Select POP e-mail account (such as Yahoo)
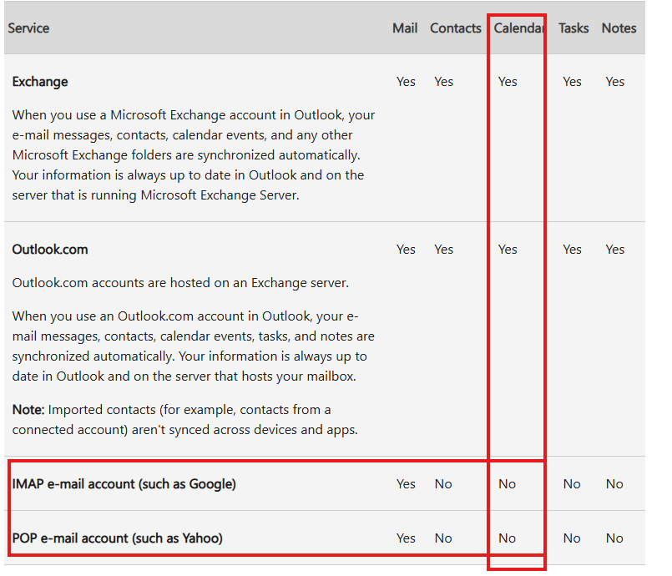 (118, 538)
